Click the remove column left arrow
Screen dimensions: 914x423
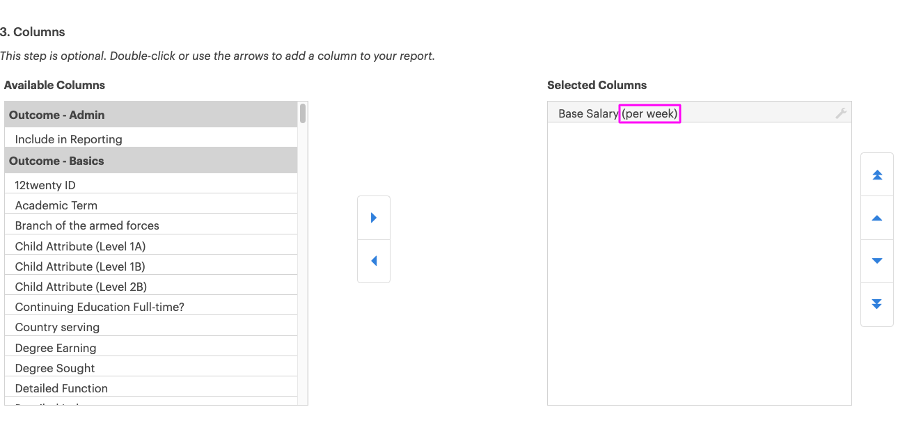click(x=374, y=261)
